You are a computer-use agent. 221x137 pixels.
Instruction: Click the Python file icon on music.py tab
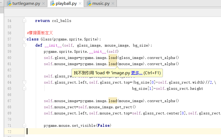click(x=89, y=3)
